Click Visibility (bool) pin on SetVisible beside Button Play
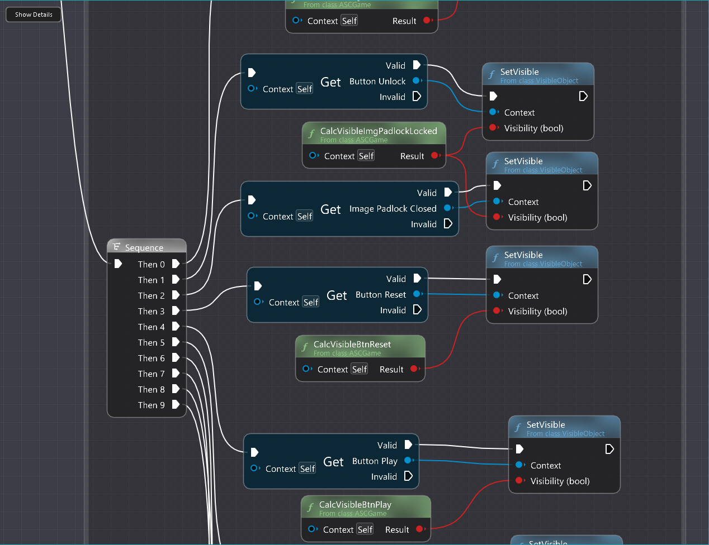The width and height of the screenshot is (709, 545). pyautogui.click(x=520, y=480)
